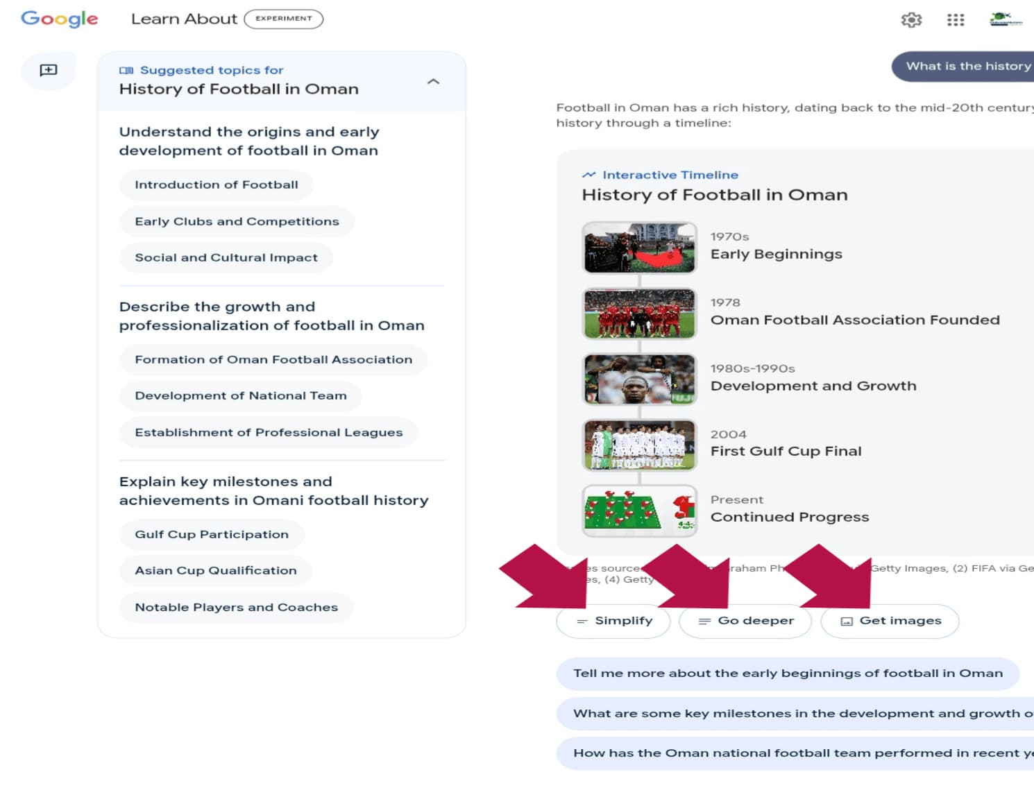Click the 1978 Oman Football Association thumbnail

point(639,314)
